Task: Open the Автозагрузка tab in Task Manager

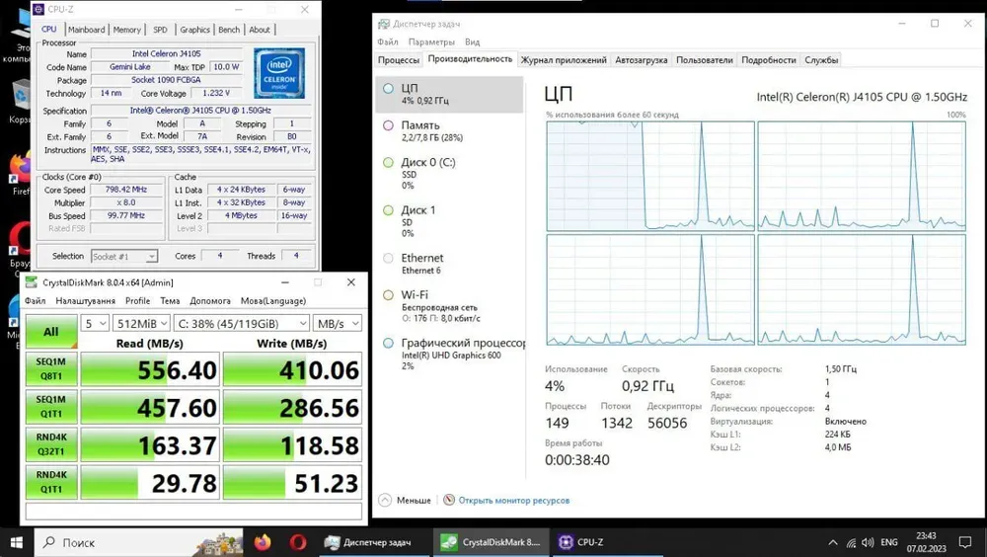Action: point(642,60)
